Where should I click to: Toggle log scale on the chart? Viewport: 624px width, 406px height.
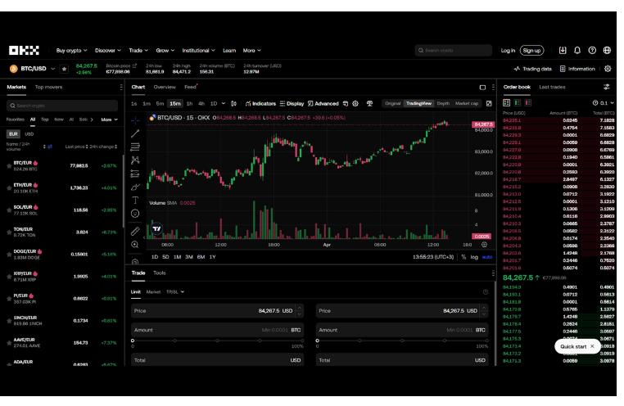[474, 257]
